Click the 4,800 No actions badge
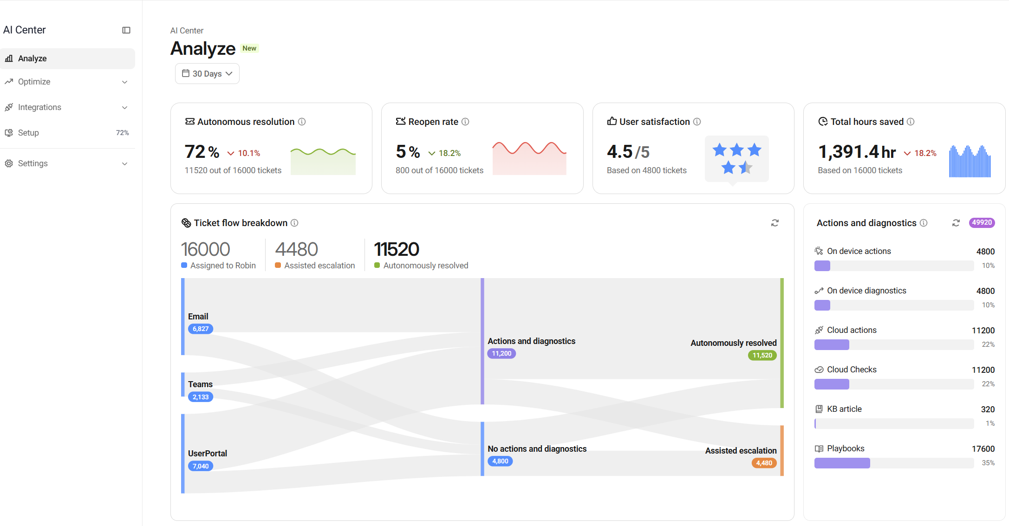1009x526 pixels. 500,461
